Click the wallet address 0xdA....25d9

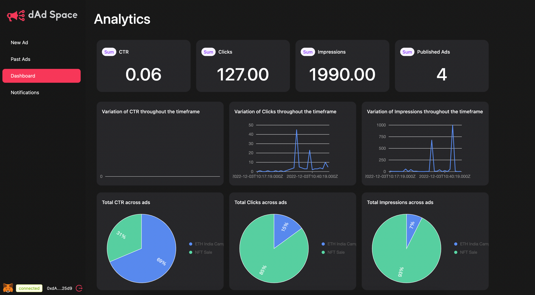(x=59, y=288)
